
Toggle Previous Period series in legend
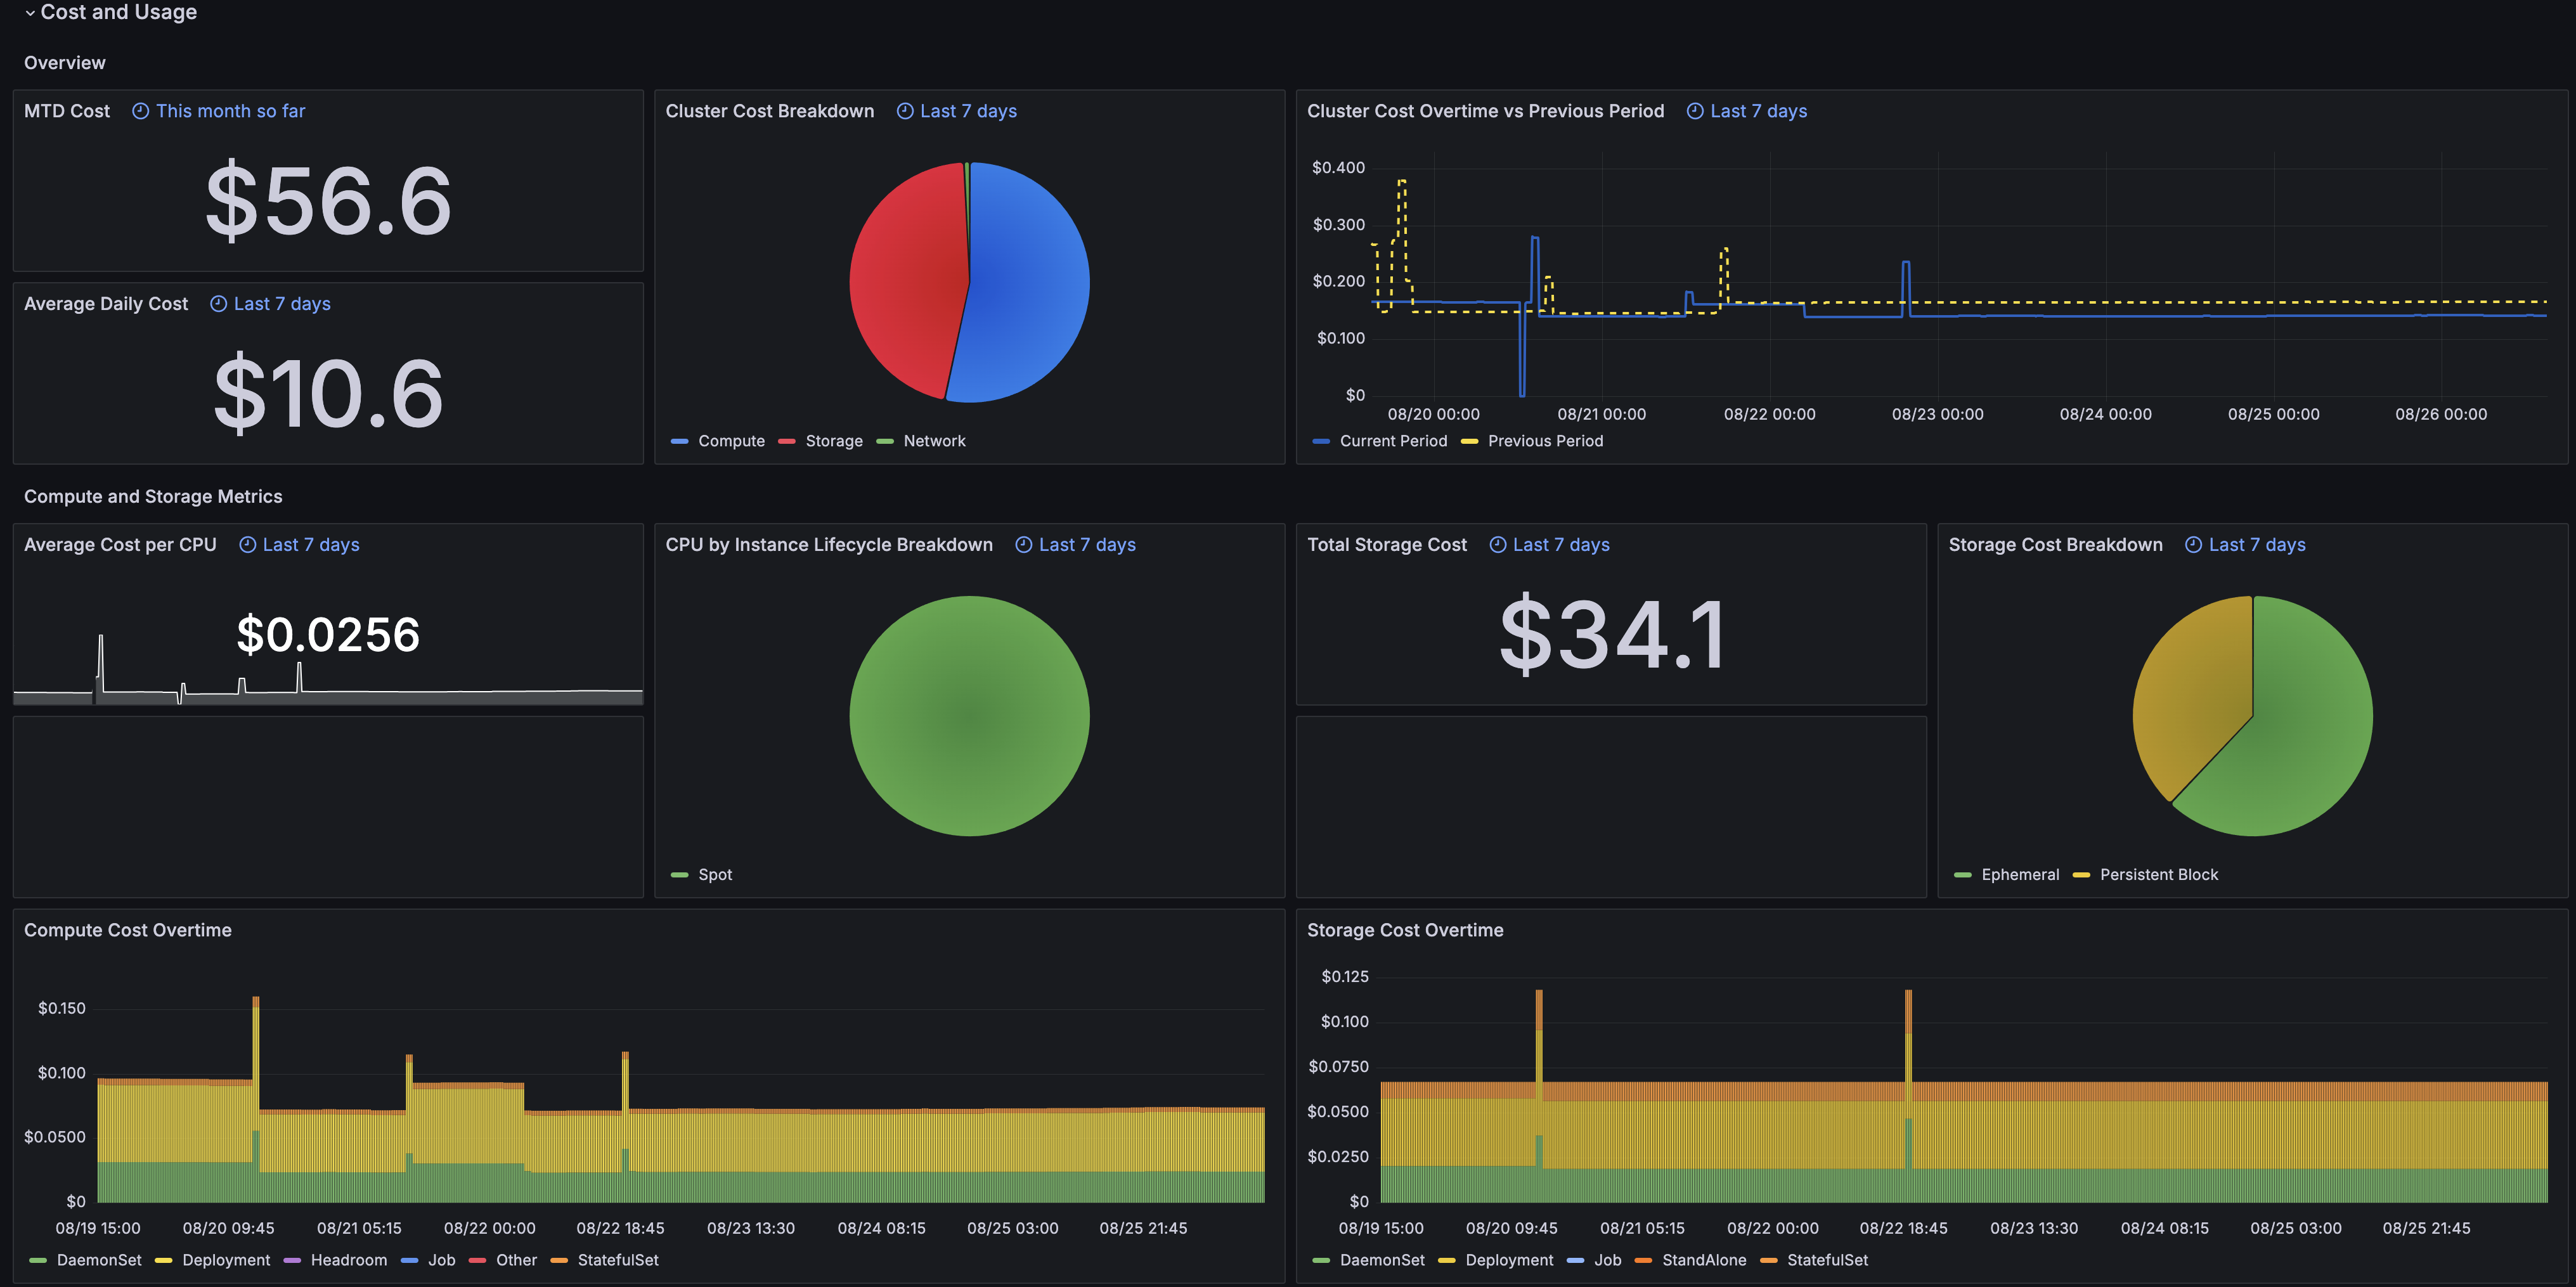point(1545,441)
